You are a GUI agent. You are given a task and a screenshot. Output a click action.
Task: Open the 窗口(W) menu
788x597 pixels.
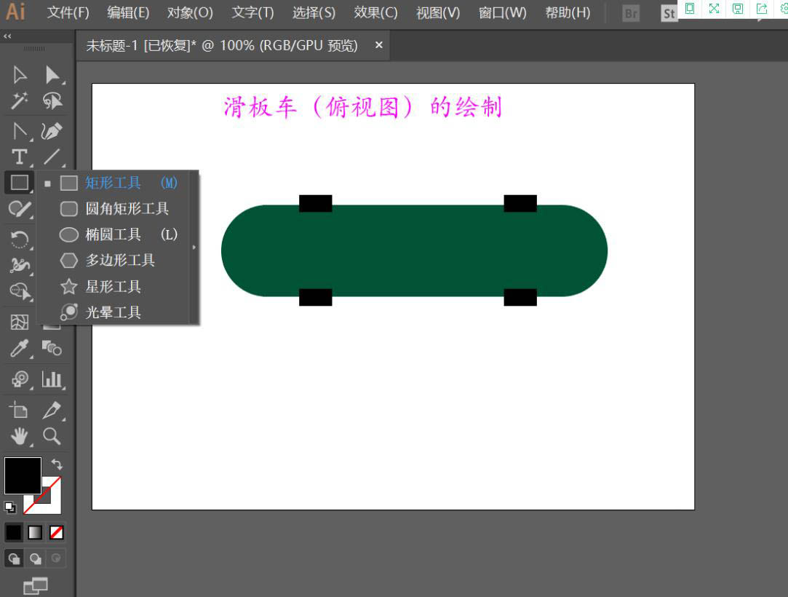point(503,12)
